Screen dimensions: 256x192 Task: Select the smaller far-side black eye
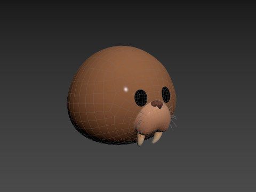point(166,95)
